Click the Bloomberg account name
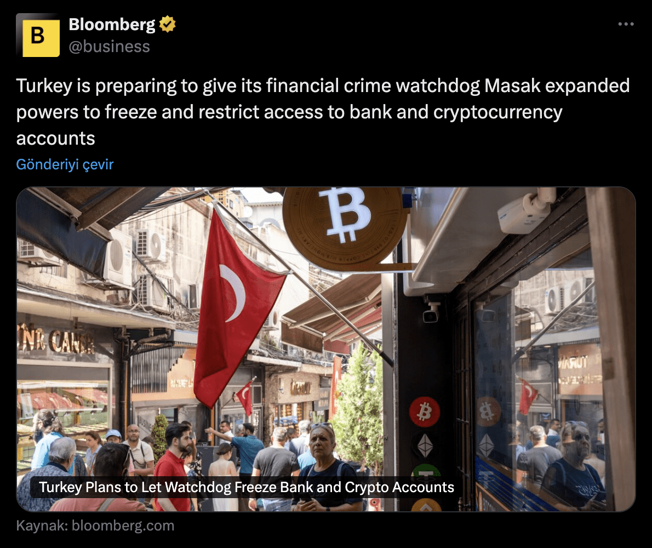The height and width of the screenshot is (548, 652). (x=112, y=24)
